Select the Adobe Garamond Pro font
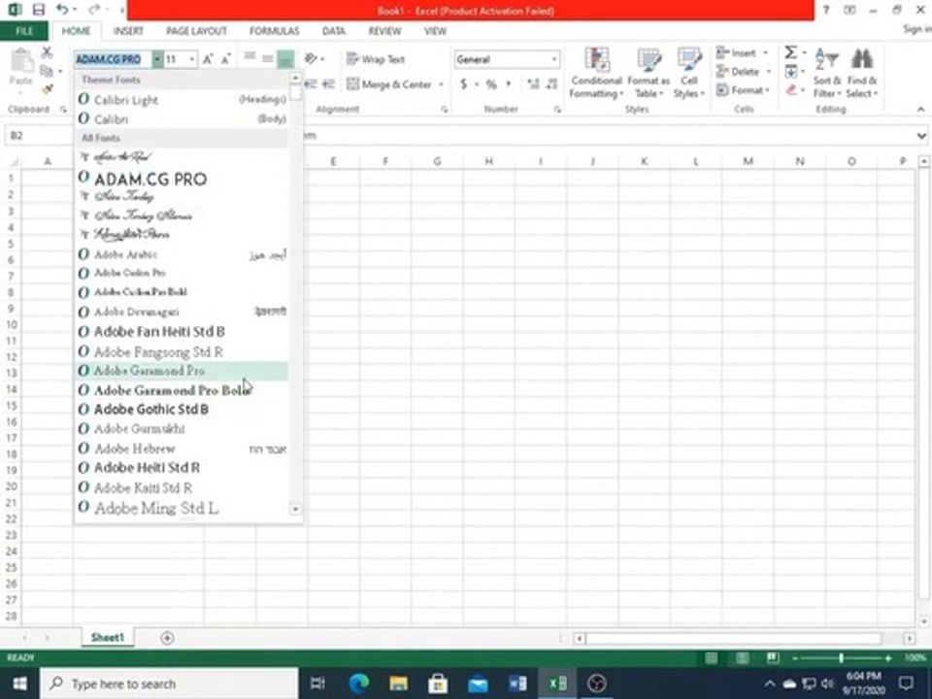 click(182, 371)
